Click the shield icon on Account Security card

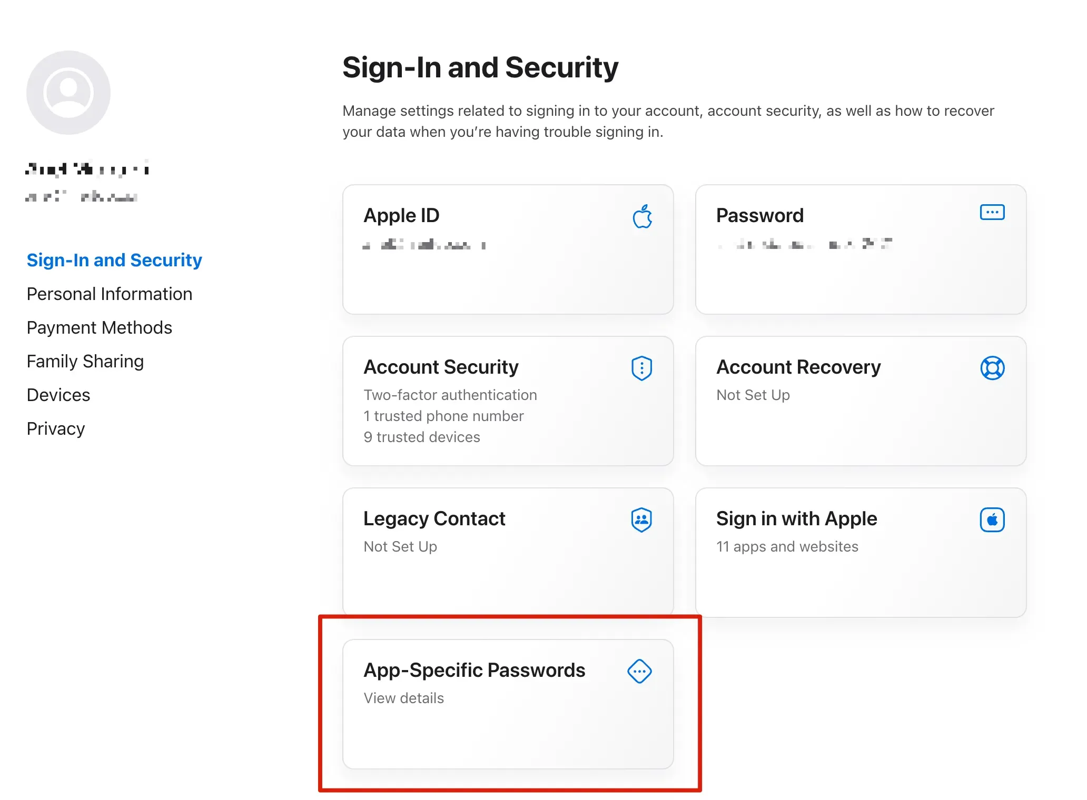641,368
